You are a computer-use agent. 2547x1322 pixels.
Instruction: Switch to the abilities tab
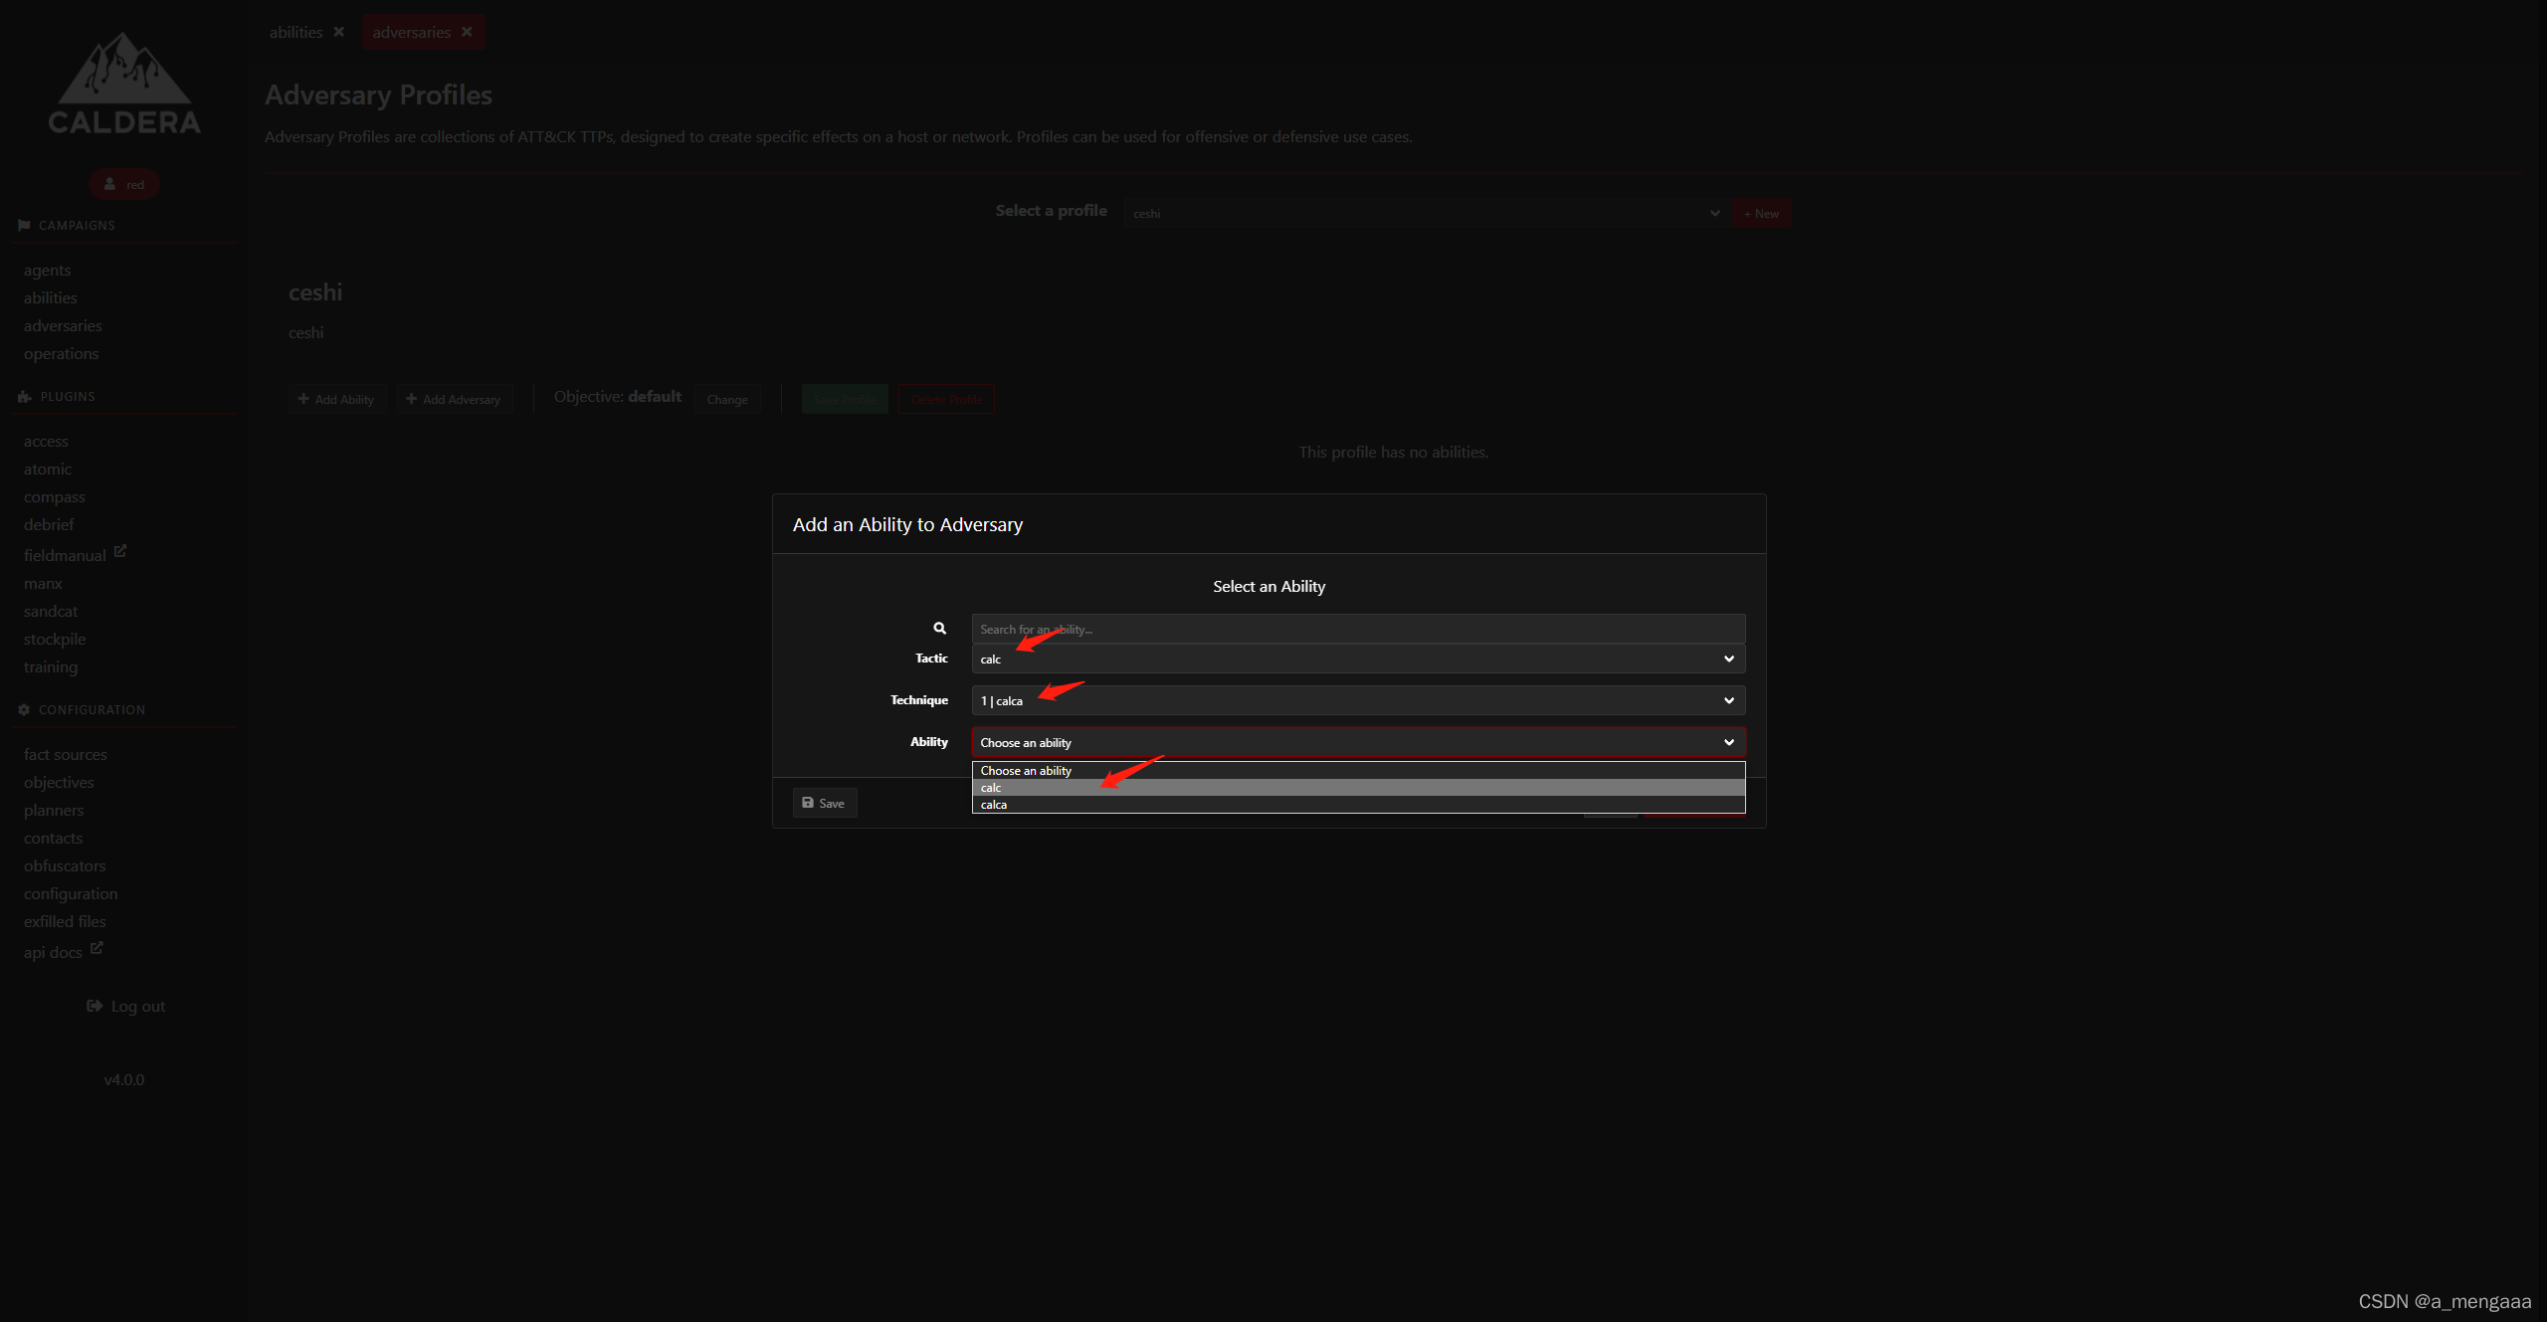(294, 31)
